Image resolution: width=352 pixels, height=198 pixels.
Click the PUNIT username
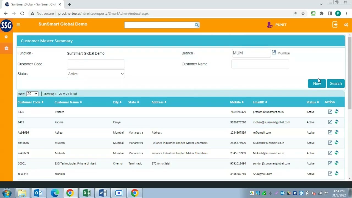coord(281,25)
